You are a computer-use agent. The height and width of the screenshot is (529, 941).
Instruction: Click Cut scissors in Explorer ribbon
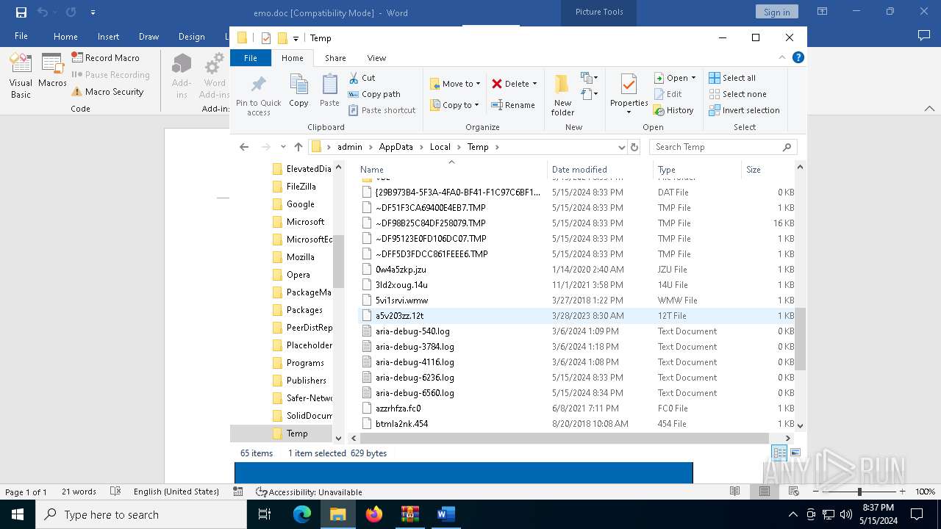(x=362, y=78)
